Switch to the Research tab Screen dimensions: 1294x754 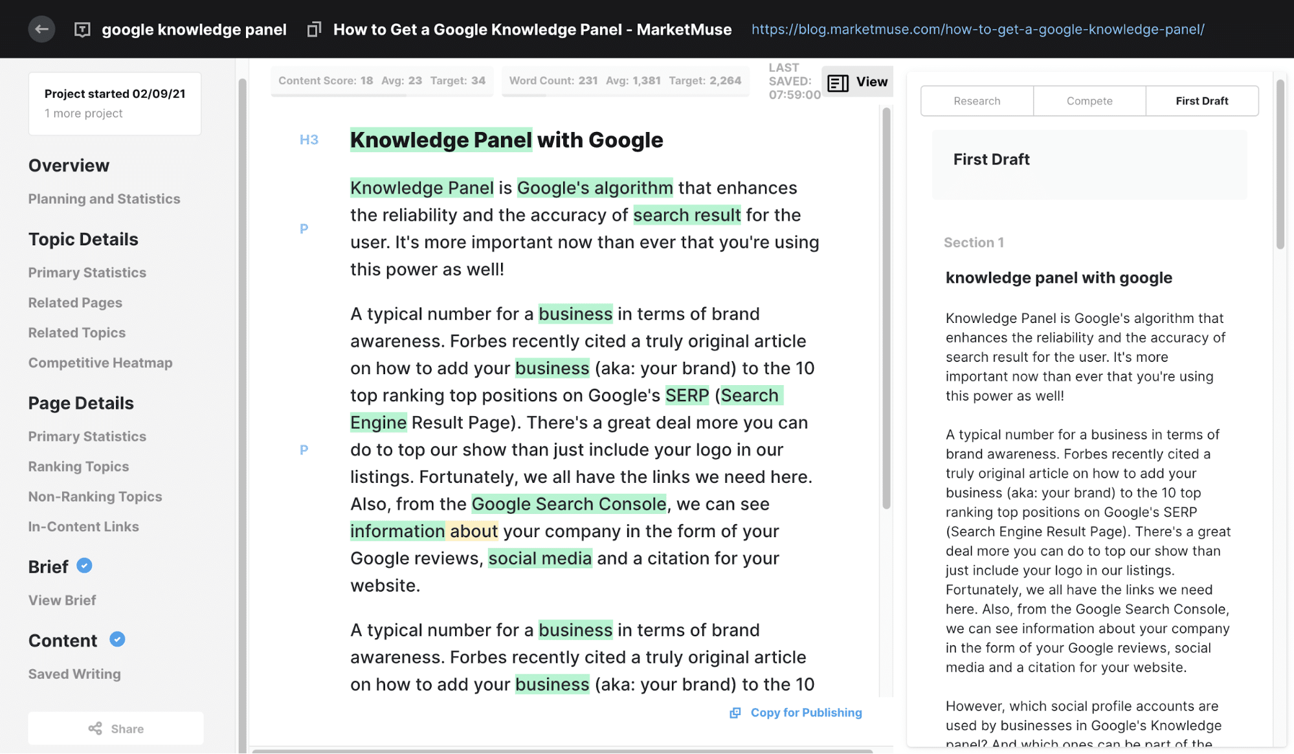click(977, 101)
